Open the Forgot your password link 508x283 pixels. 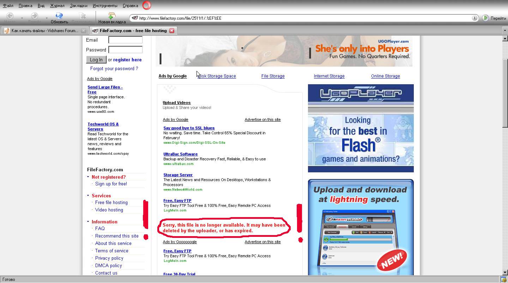pyautogui.click(x=114, y=69)
